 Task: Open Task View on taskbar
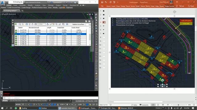click(x=11, y=108)
